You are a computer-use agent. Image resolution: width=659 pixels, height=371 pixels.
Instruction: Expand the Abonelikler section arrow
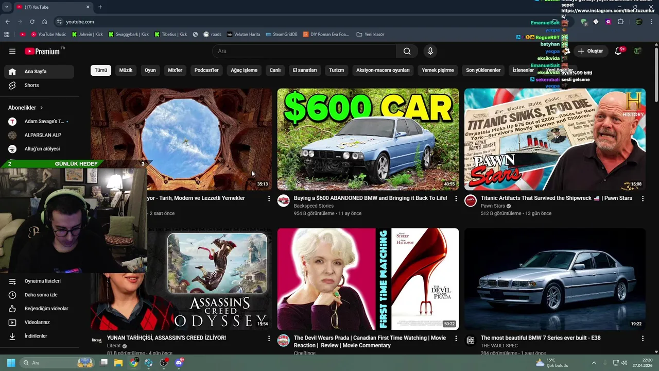pyautogui.click(x=42, y=108)
